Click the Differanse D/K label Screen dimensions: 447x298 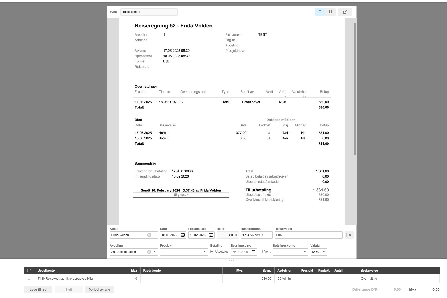coord(365,289)
